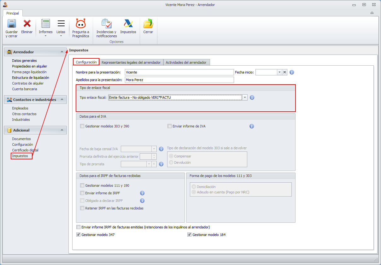Click info icon next to Obligado a declarar IRPF

click(x=142, y=201)
